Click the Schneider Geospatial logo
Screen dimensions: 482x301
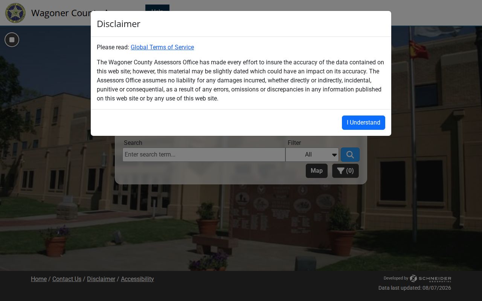(x=430, y=279)
